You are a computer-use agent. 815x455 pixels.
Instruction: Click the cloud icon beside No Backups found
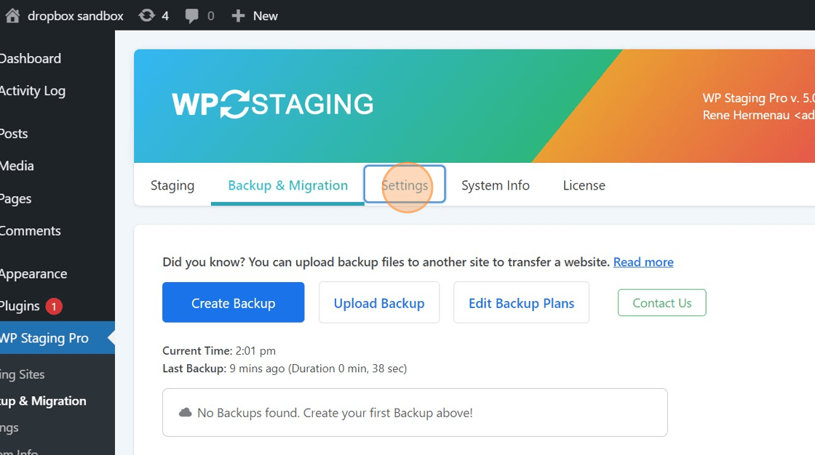click(x=186, y=413)
